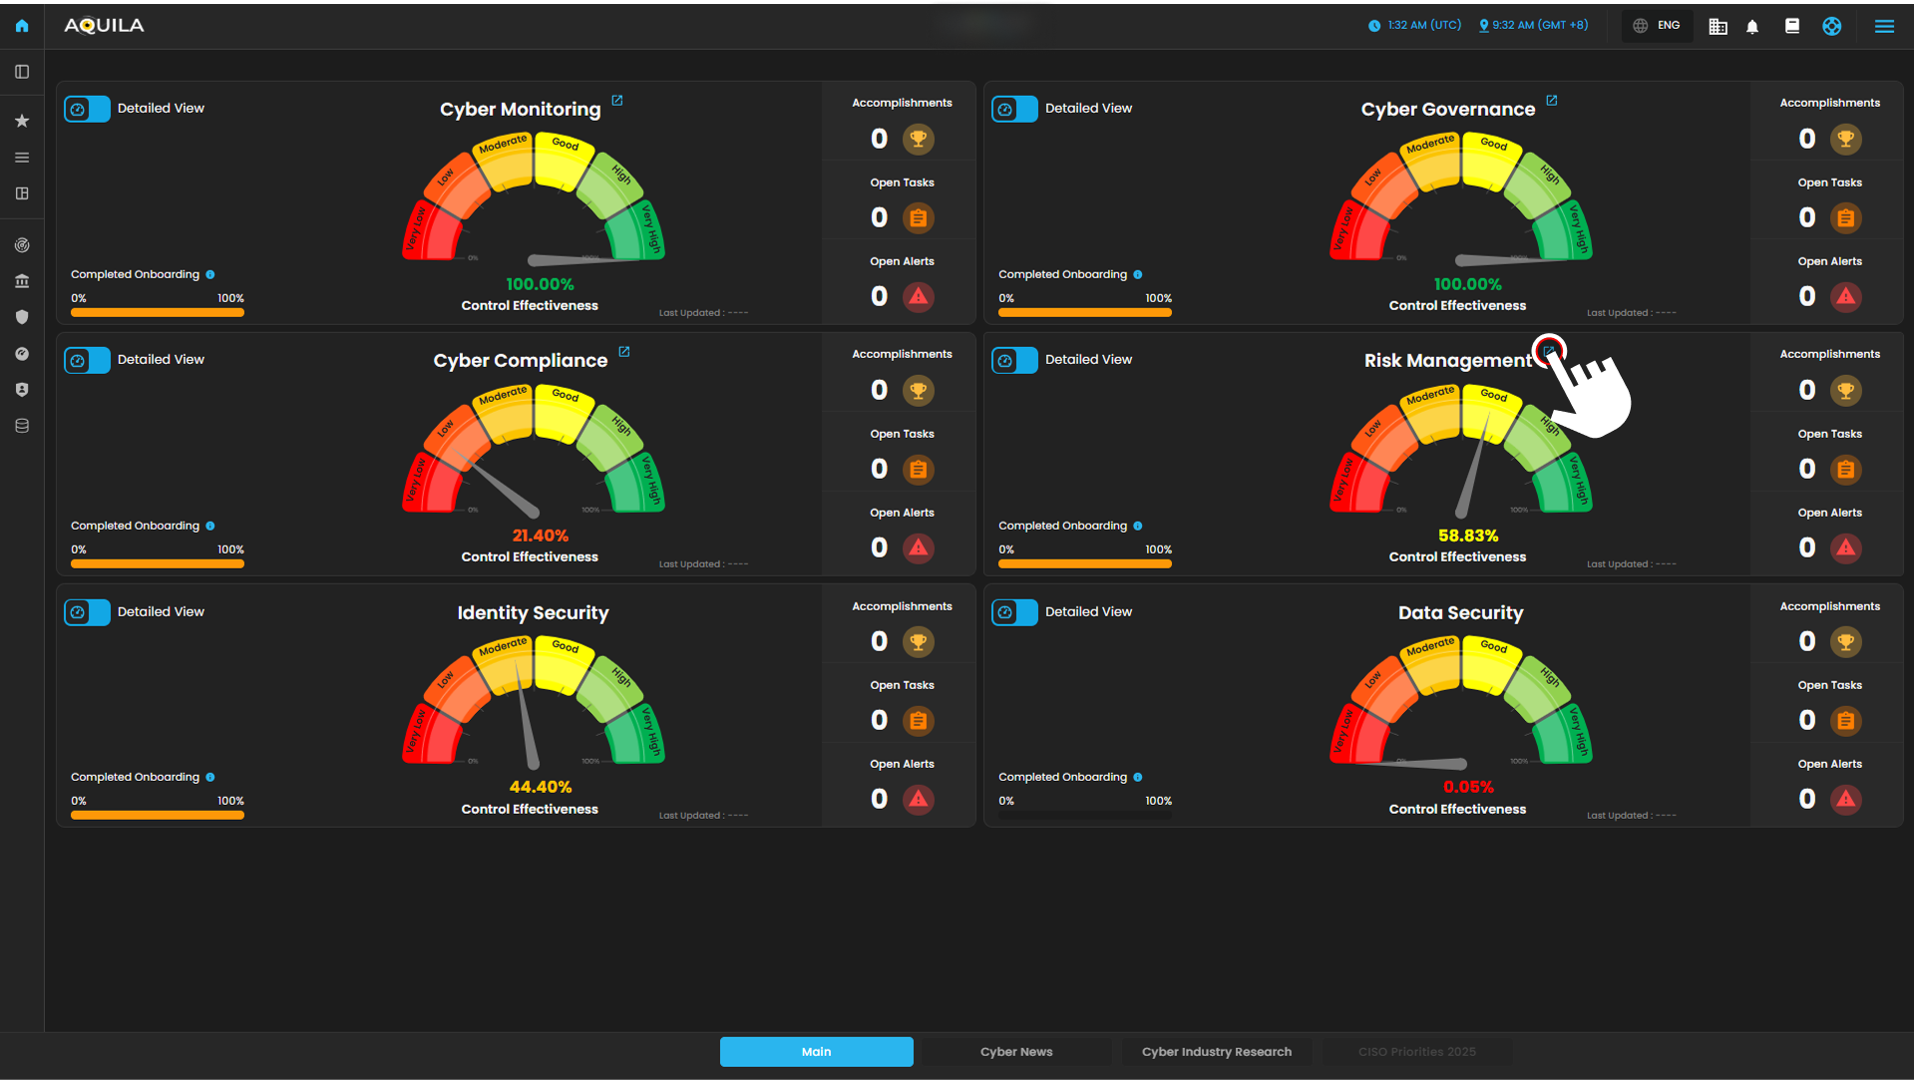1914x1080 pixels.
Task: Toggle Detailed View for Risk Management
Action: [x=1015, y=360]
